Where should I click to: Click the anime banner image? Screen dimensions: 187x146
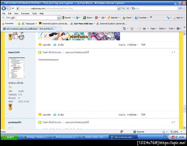pyautogui.click(x=79, y=36)
